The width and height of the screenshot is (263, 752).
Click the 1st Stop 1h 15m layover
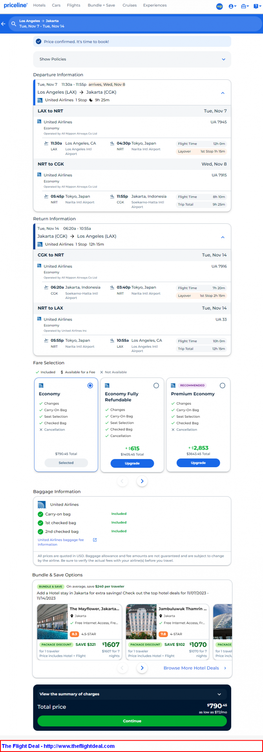click(213, 151)
